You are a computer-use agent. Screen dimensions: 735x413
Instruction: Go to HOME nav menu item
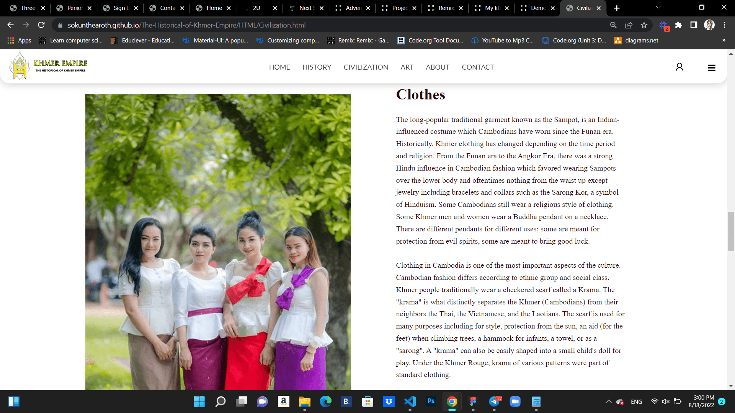279,67
